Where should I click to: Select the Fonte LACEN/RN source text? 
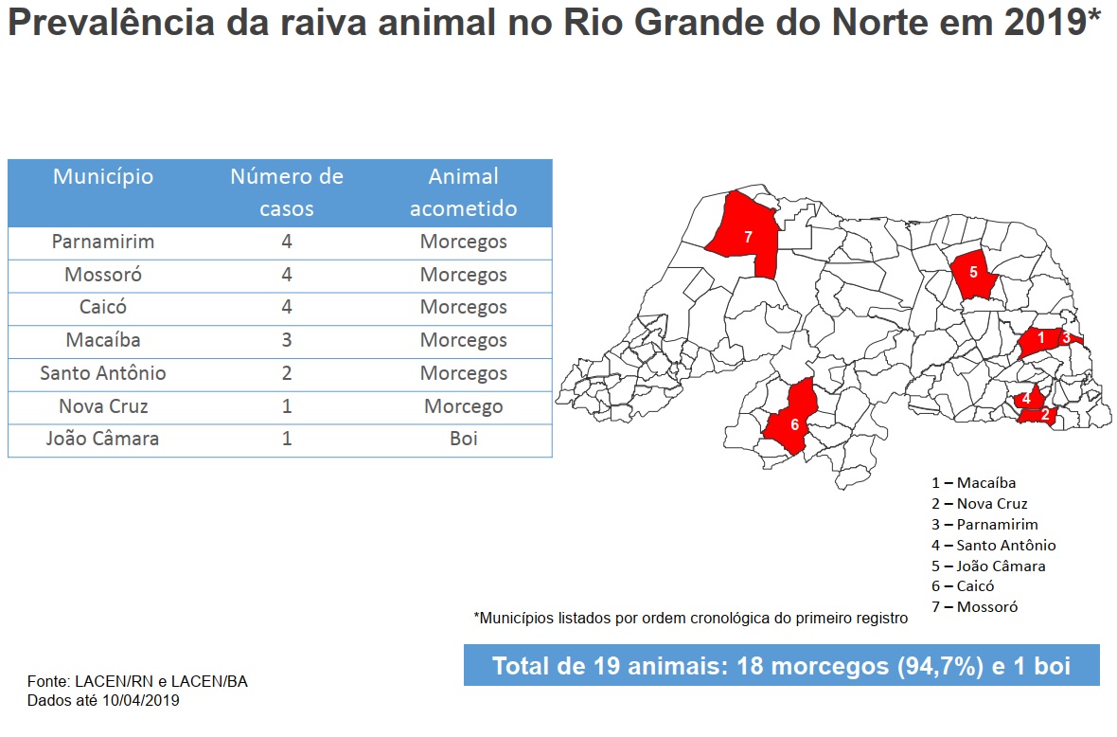(x=137, y=682)
